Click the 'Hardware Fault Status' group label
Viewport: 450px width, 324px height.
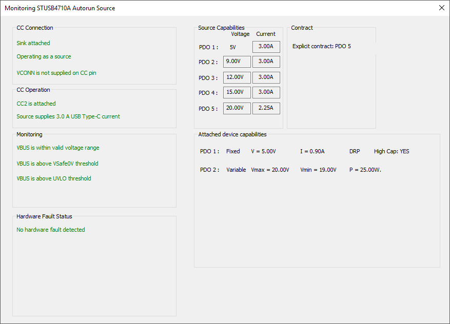44,216
